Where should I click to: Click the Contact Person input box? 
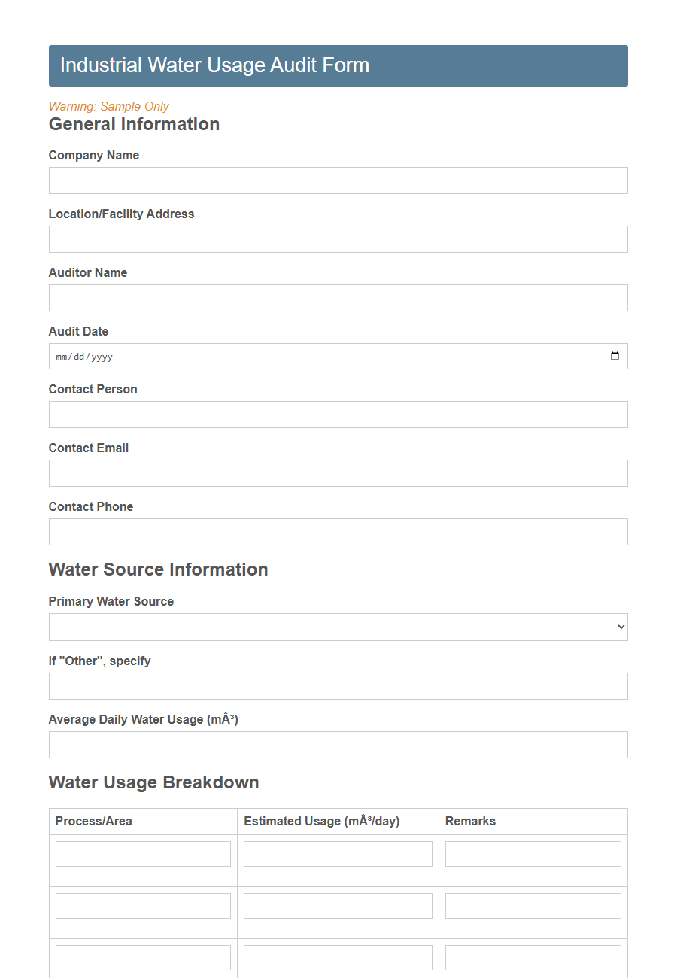[338, 415]
